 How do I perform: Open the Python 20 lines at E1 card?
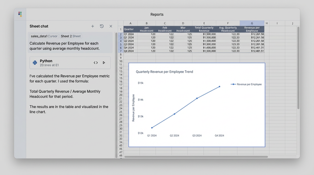[x=70, y=63]
